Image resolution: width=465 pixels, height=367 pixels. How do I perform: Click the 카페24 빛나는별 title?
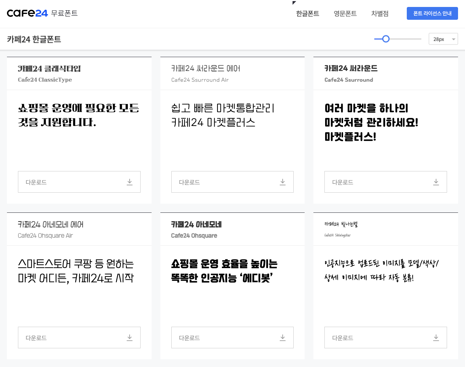point(341,224)
